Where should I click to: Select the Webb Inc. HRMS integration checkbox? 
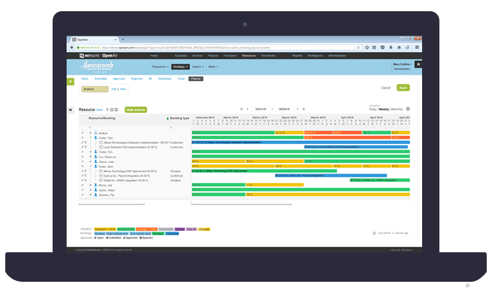click(x=100, y=180)
